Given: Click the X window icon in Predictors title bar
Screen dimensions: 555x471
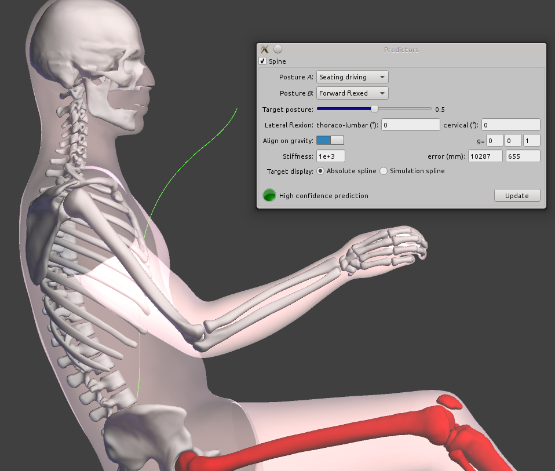Looking at the screenshot, I should pos(264,49).
